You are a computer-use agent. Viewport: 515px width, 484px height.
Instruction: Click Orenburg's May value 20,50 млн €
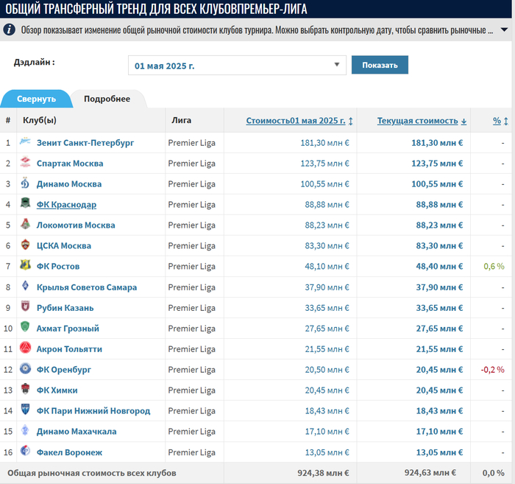pos(327,370)
